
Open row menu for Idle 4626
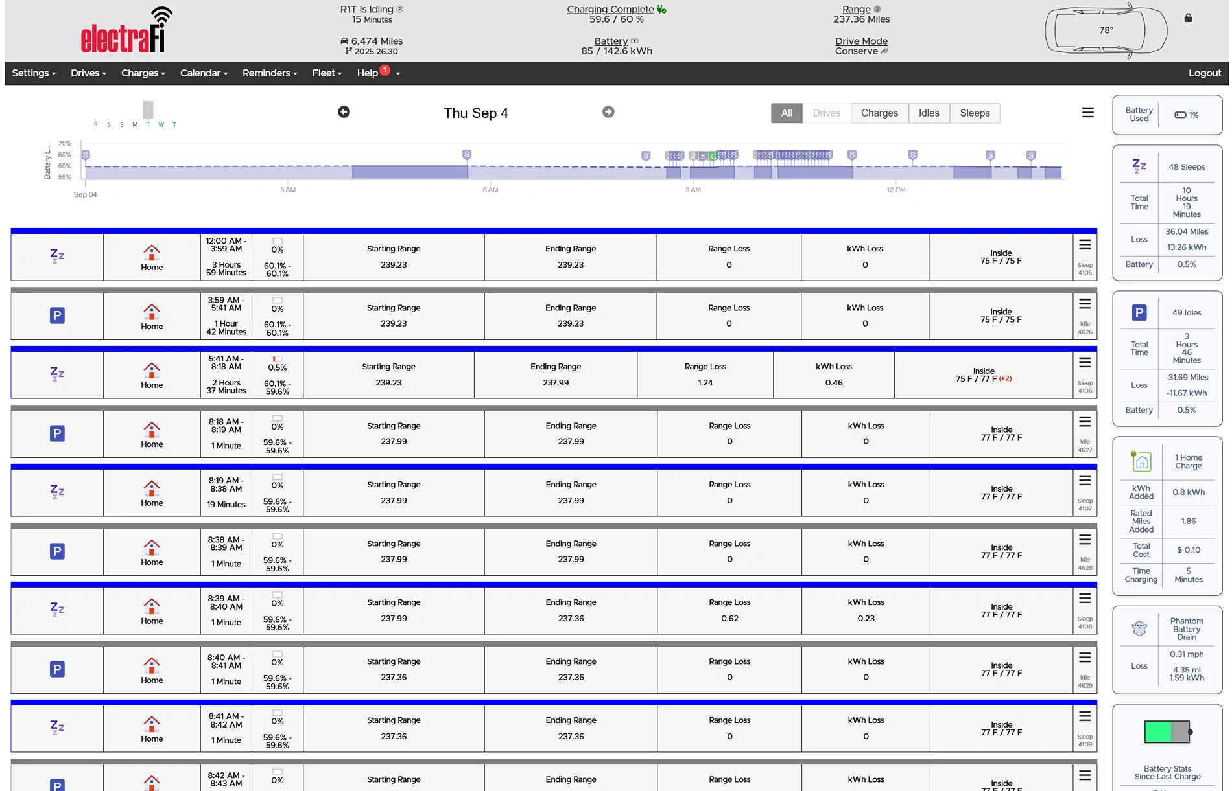point(1085,304)
